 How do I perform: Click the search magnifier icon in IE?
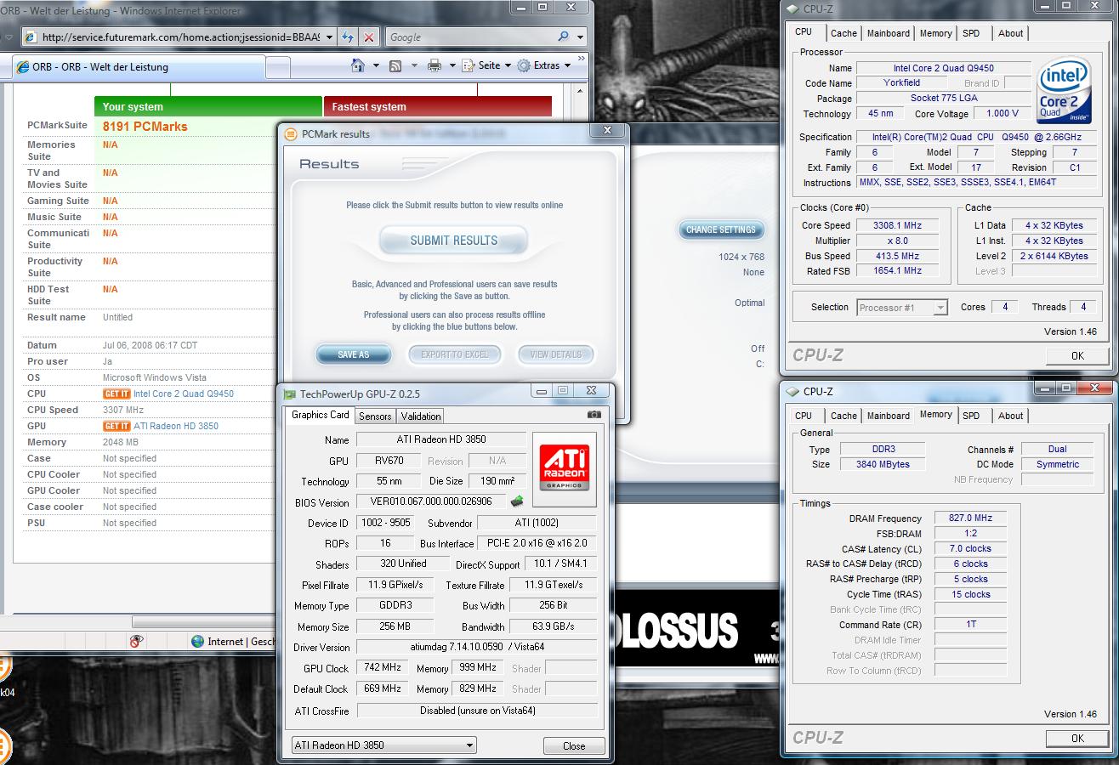(564, 37)
